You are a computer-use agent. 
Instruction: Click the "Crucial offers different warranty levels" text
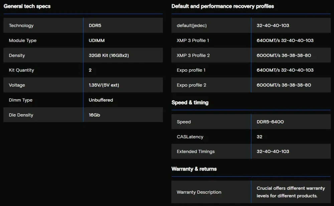[x=291, y=192]
